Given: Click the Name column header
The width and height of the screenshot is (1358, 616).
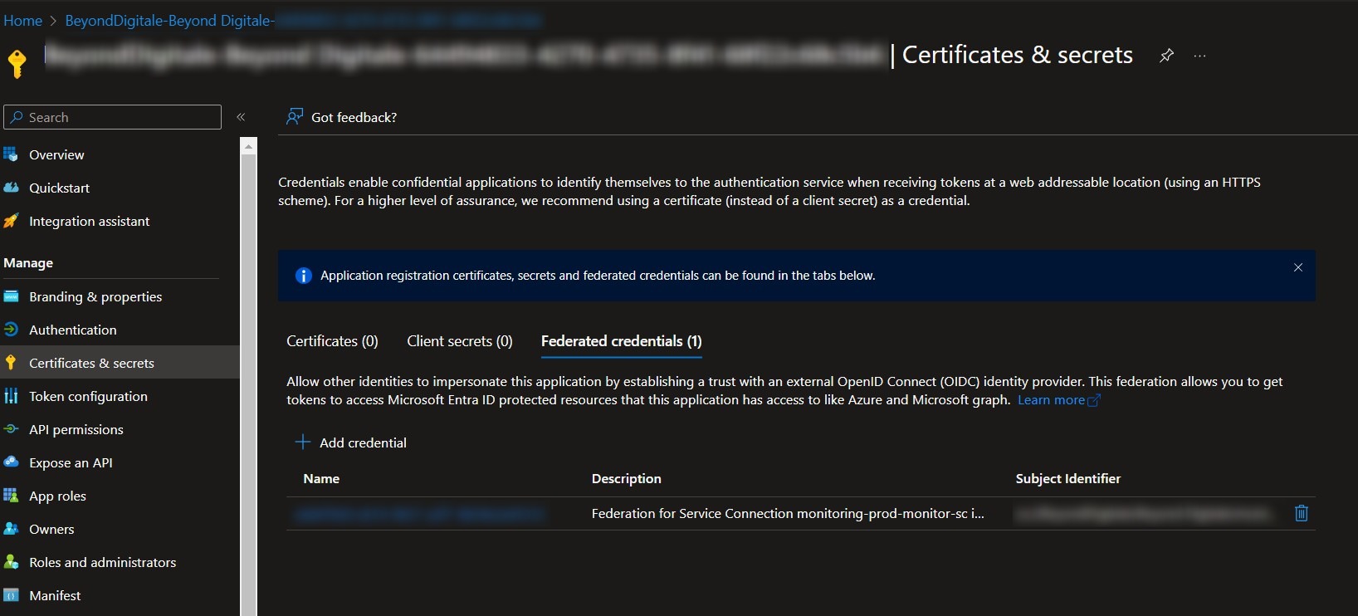Looking at the screenshot, I should [321, 478].
